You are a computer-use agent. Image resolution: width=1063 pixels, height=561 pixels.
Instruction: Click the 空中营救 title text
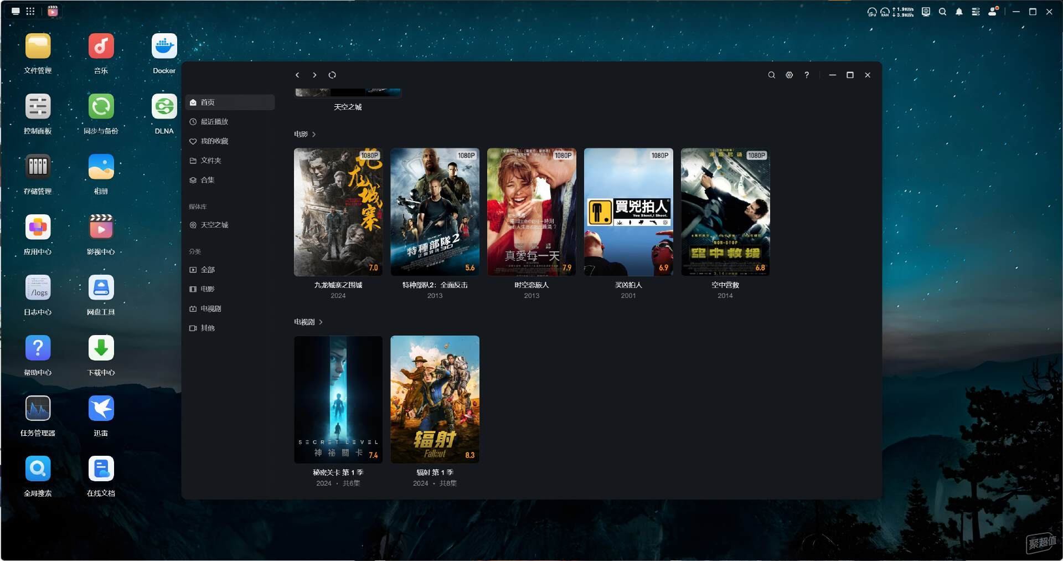pyautogui.click(x=725, y=285)
